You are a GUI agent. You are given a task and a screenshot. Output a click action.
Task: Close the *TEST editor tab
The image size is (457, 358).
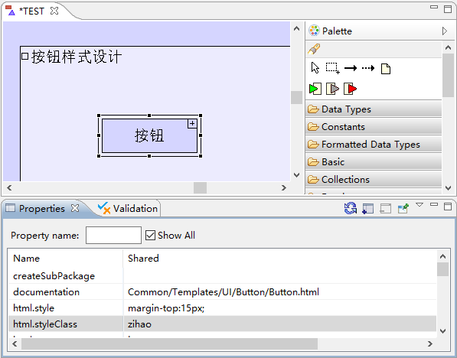coord(54,11)
